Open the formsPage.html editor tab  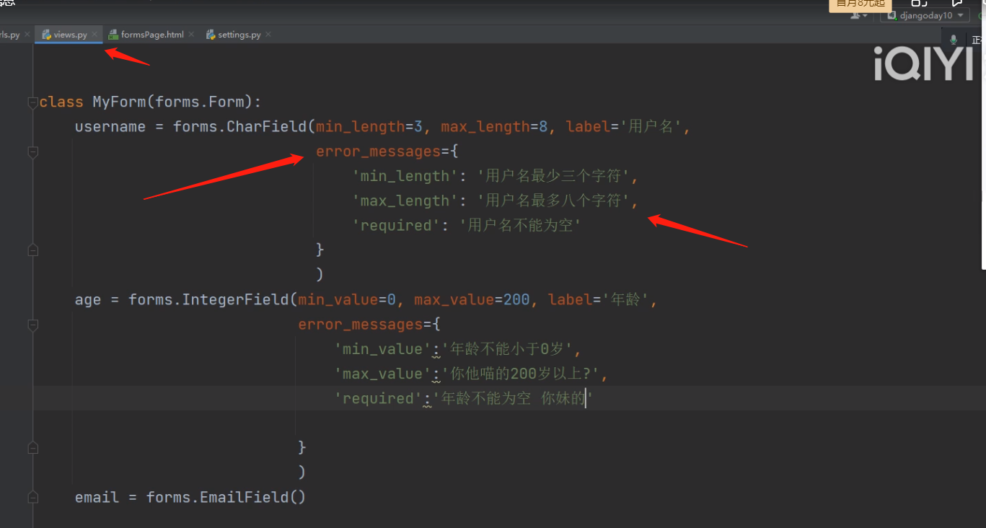pyautogui.click(x=151, y=35)
